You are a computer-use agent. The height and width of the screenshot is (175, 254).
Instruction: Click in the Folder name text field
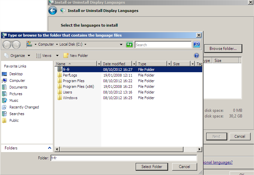click(x=123, y=158)
